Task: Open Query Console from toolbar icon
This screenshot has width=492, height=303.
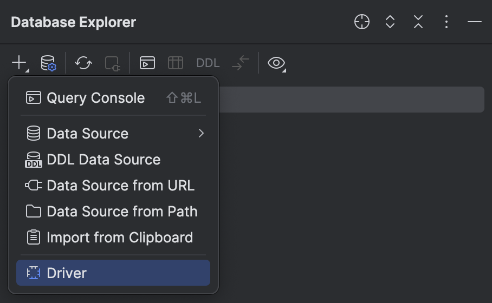Action: 147,63
